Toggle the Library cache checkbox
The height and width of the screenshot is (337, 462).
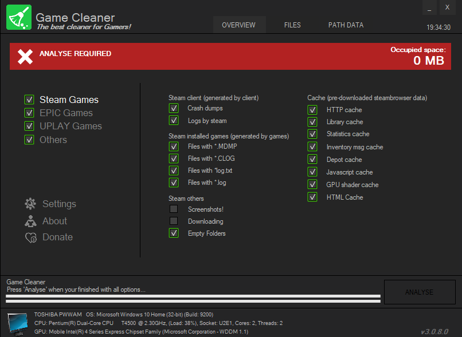(x=312, y=122)
